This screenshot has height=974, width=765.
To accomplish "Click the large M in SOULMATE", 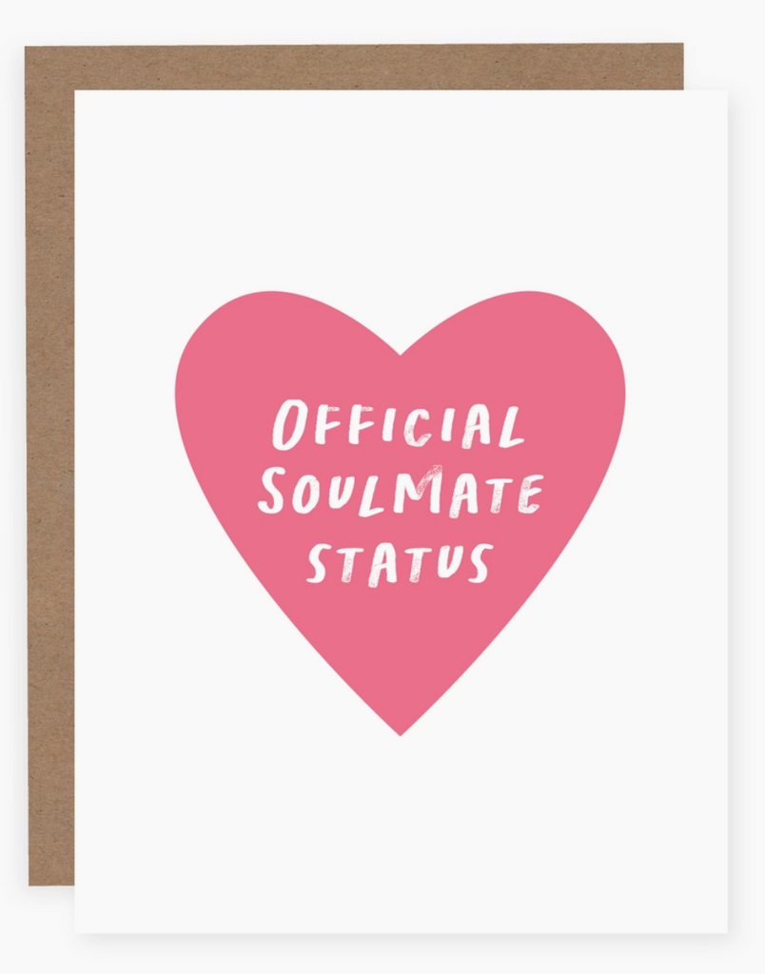I will tap(422, 491).
